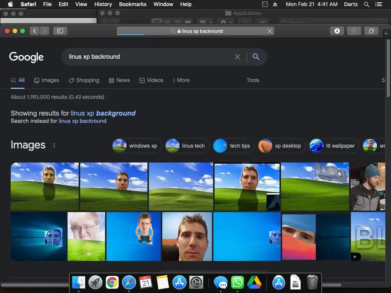
Task: Clear the Google search box text
Action: 238,57
